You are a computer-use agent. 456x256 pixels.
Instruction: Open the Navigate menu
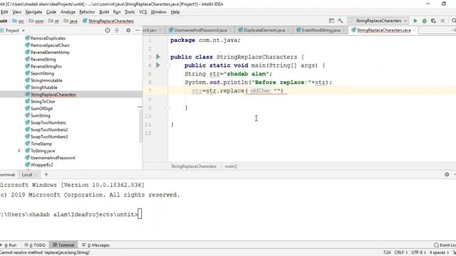pyautogui.click(x=33, y=12)
